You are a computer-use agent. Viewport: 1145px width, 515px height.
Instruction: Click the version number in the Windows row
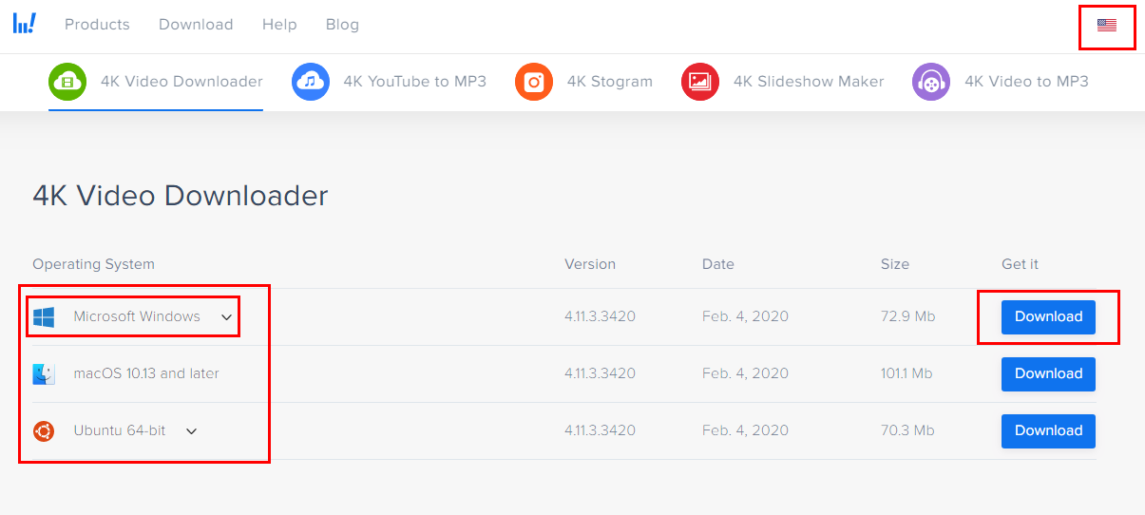tap(600, 317)
